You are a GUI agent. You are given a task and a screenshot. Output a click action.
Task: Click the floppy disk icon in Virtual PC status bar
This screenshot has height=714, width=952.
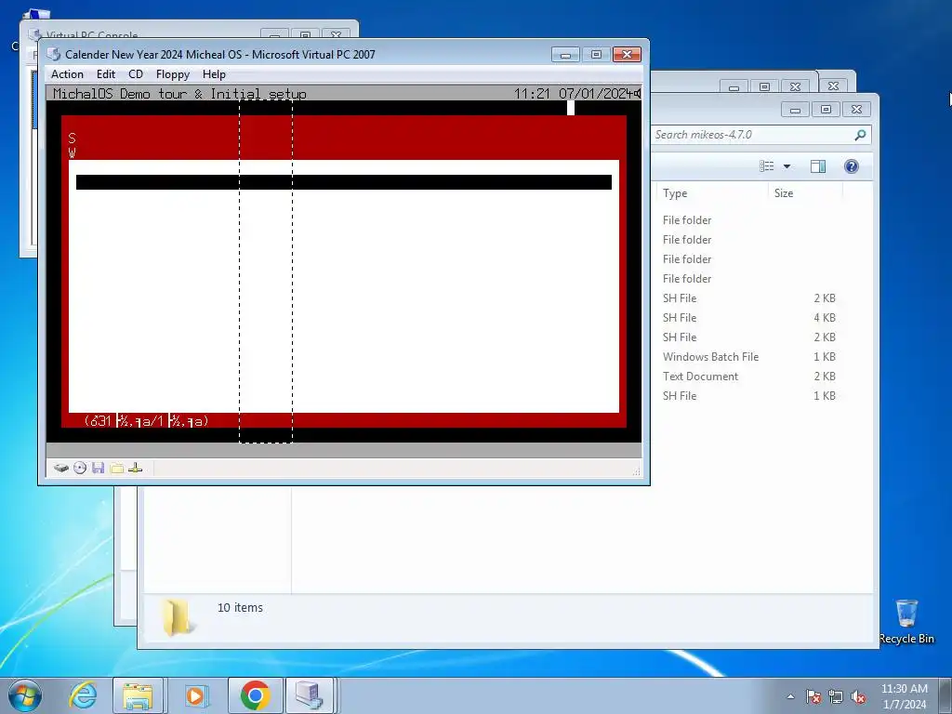(99, 468)
